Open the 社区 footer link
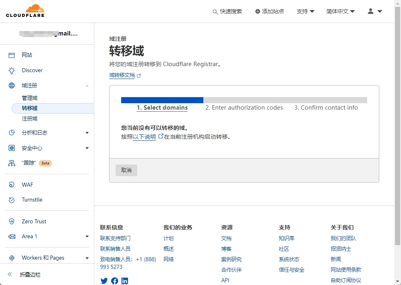Image resolution: width=401 pixels, height=285 pixels. (284, 249)
